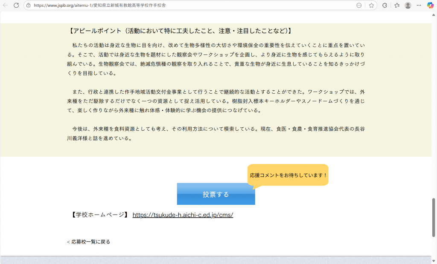Click the scrollbar down arrow
The height and width of the screenshot is (264, 437).
[x=434, y=261]
